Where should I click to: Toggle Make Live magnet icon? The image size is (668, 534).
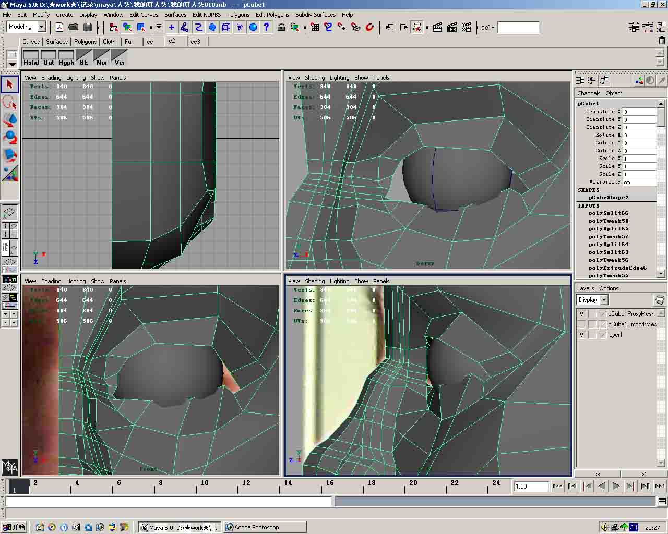click(369, 27)
